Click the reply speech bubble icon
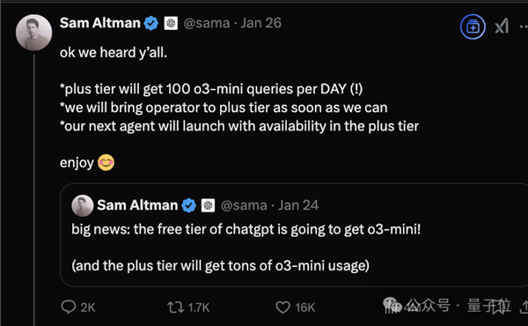Screen dimensions: 528x326 click(69, 307)
